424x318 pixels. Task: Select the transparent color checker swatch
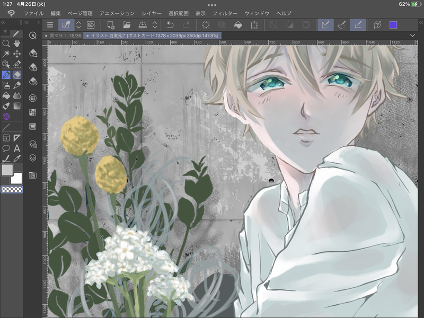12,190
